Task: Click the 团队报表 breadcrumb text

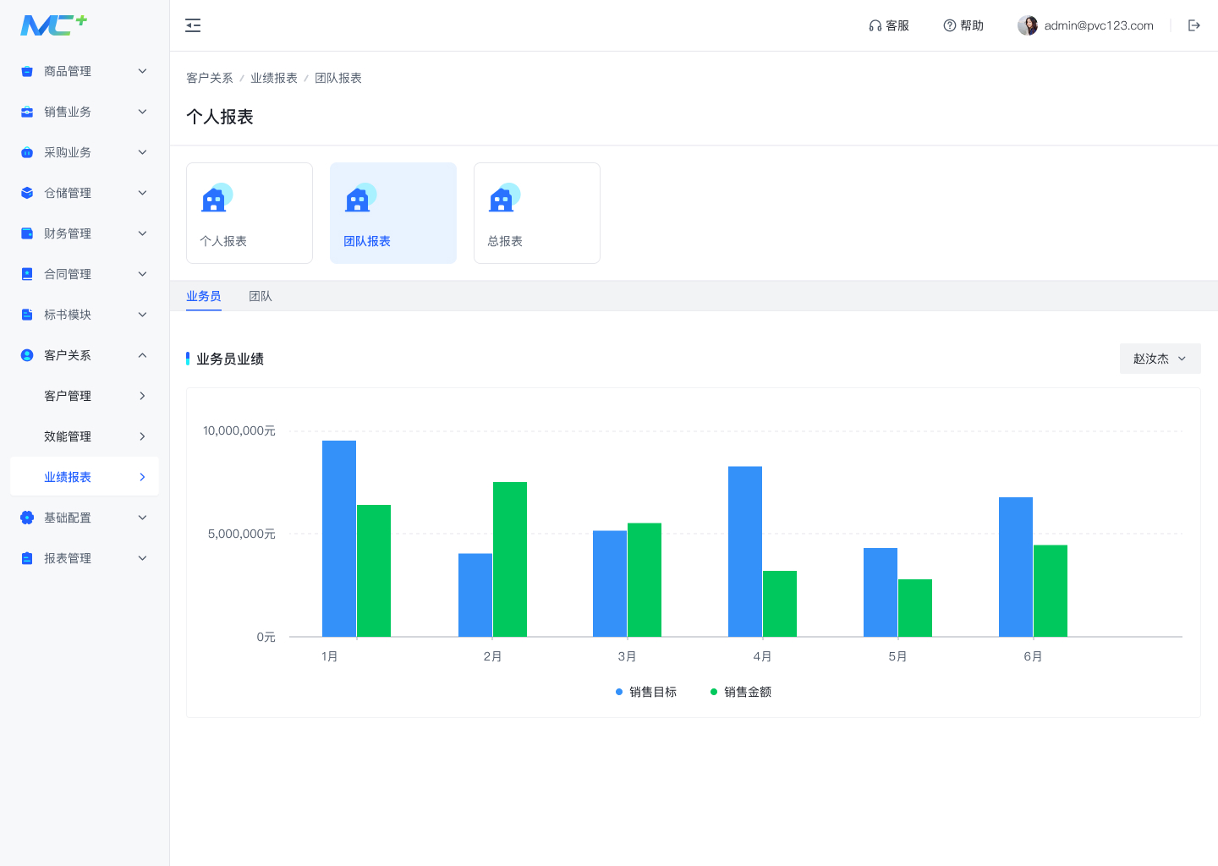Action: [x=338, y=78]
